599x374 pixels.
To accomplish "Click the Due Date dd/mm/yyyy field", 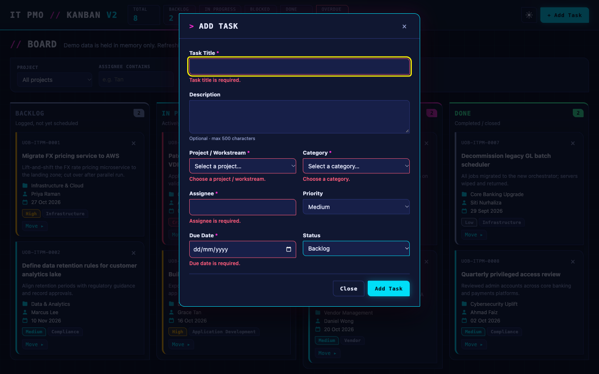I will [243, 249].
